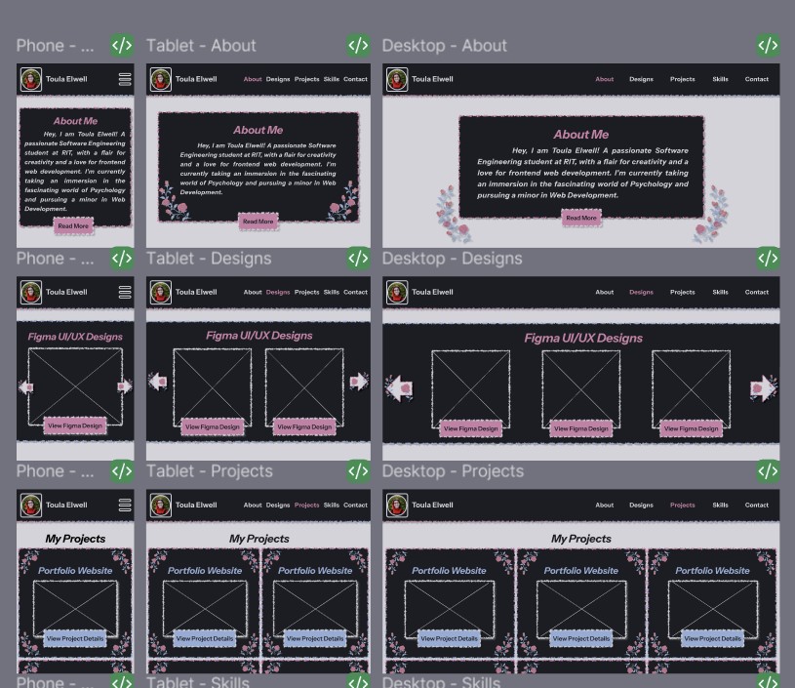The width and height of the screenshot is (795, 688).
Task: Open the hamburger menu in the Phone Designs frame
Action: click(x=125, y=292)
